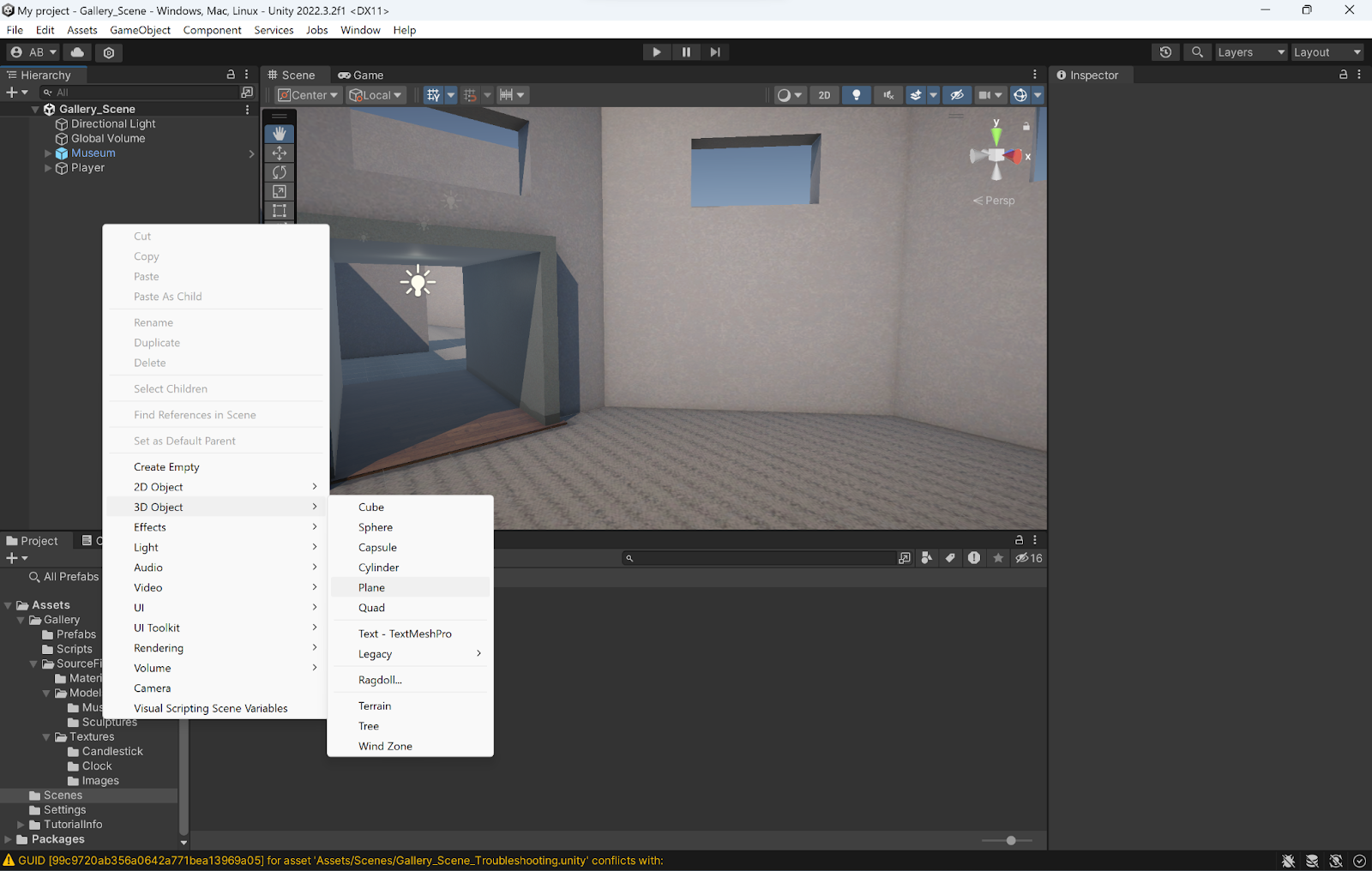Open Unity cloud services icon

[77, 52]
